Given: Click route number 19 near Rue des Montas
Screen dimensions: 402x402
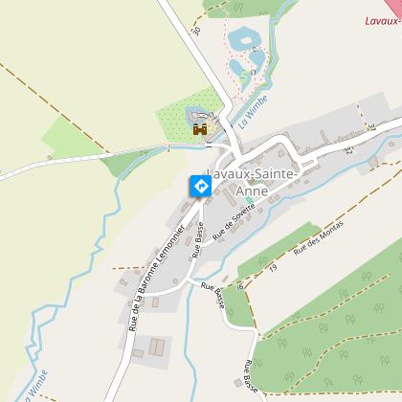Looking at the screenshot, I should tap(273, 268).
